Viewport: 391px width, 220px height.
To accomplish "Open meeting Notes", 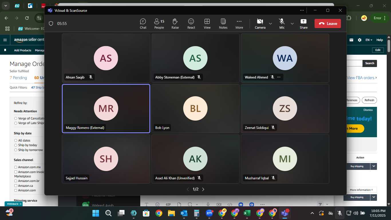I will point(223,23).
